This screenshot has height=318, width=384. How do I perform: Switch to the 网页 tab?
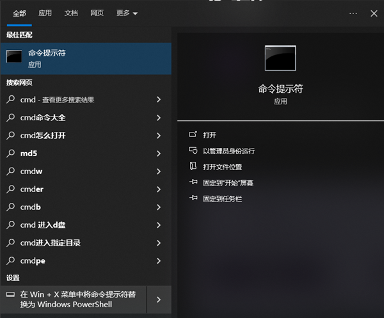point(97,13)
